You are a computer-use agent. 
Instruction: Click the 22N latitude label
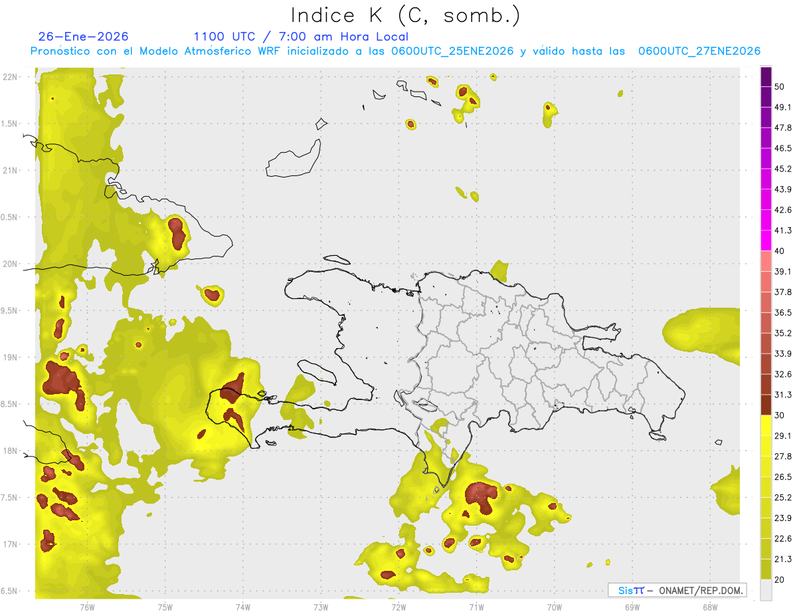pos(11,76)
